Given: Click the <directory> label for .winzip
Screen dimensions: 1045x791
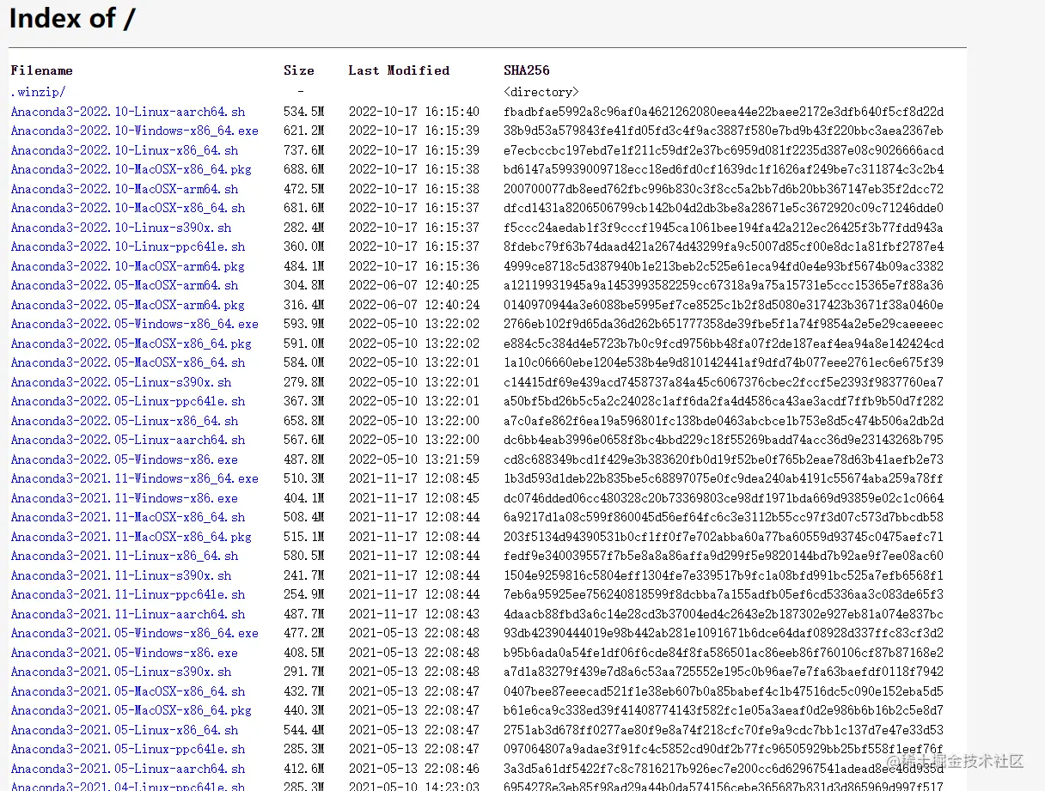Looking at the screenshot, I should [541, 92].
